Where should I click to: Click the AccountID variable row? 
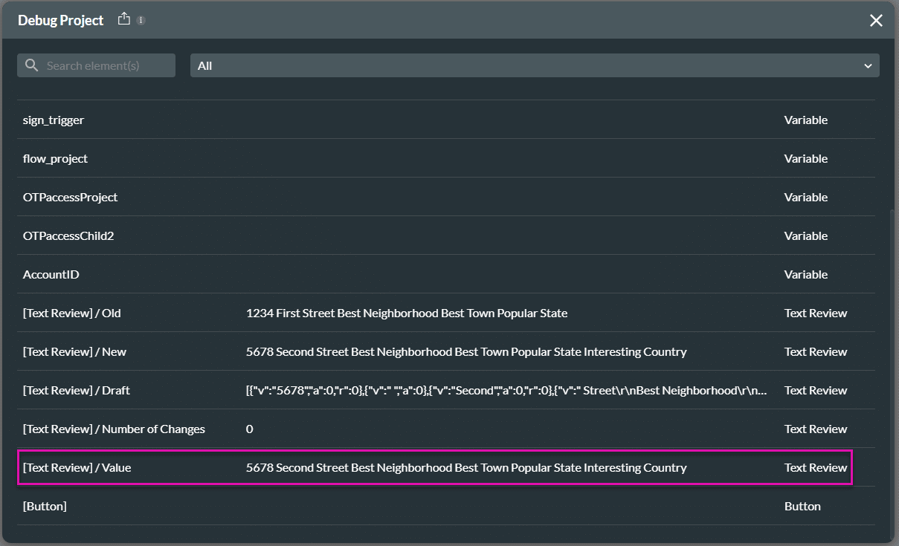(x=51, y=274)
